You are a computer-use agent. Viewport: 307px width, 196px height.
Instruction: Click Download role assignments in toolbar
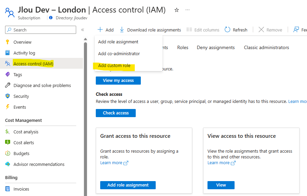(x=154, y=30)
